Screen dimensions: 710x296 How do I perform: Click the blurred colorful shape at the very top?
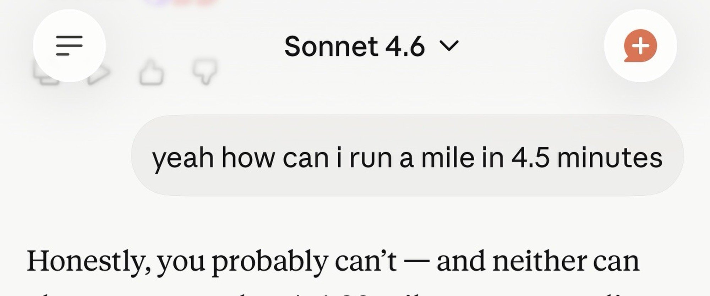click(181, 3)
